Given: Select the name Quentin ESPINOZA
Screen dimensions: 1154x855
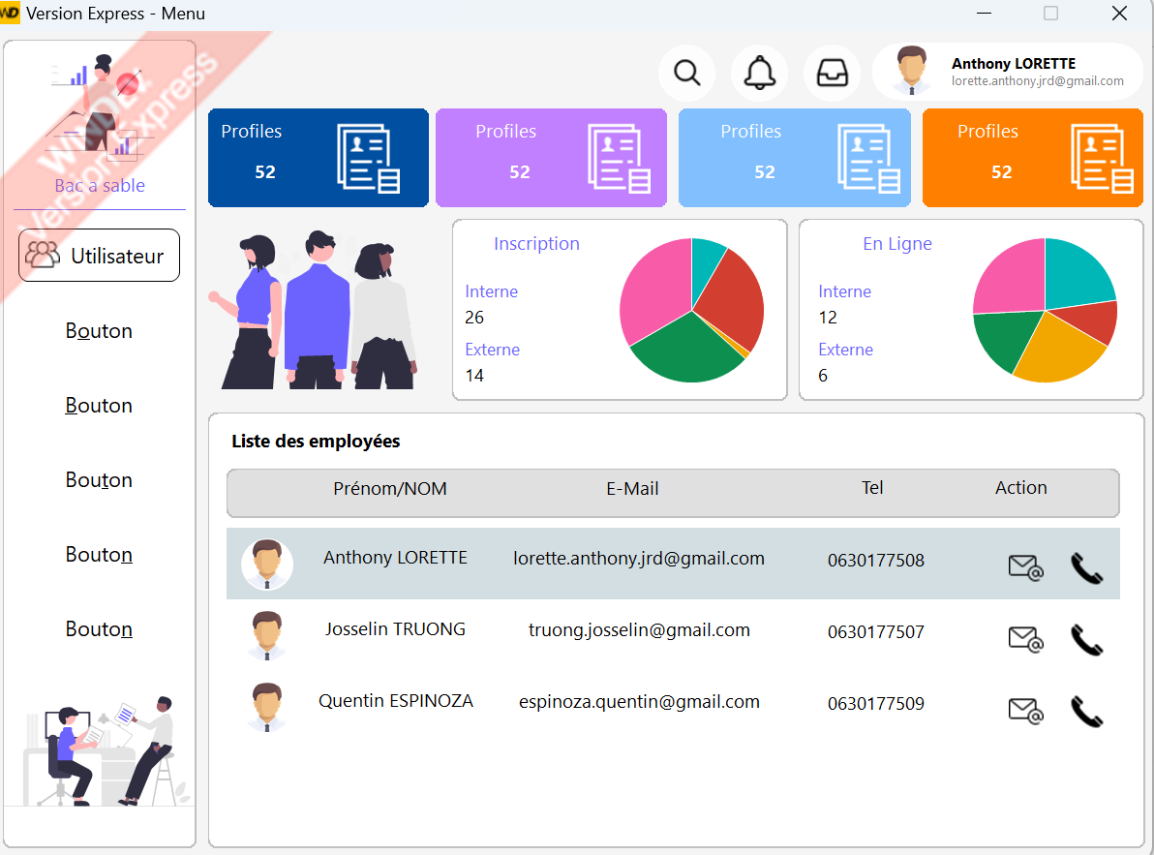Looking at the screenshot, I should 395,700.
